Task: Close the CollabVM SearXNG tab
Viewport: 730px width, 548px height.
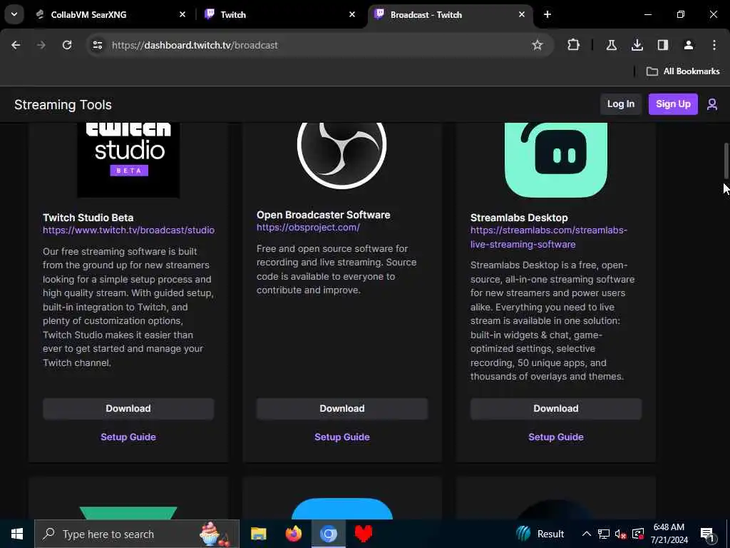Action: (x=182, y=14)
